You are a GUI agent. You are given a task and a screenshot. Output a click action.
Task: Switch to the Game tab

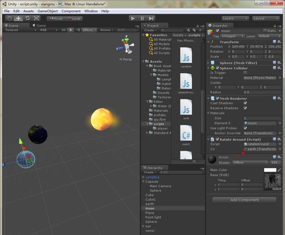[x=39, y=25]
